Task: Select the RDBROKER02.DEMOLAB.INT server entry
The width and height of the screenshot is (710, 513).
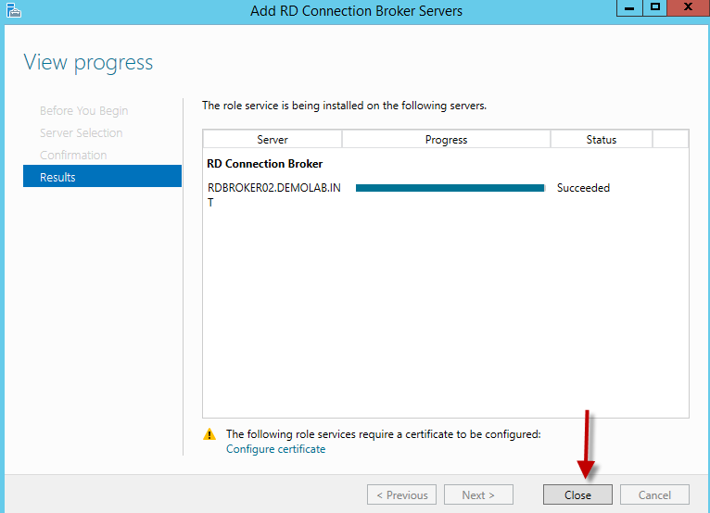Action: pyautogui.click(x=273, y=189)
